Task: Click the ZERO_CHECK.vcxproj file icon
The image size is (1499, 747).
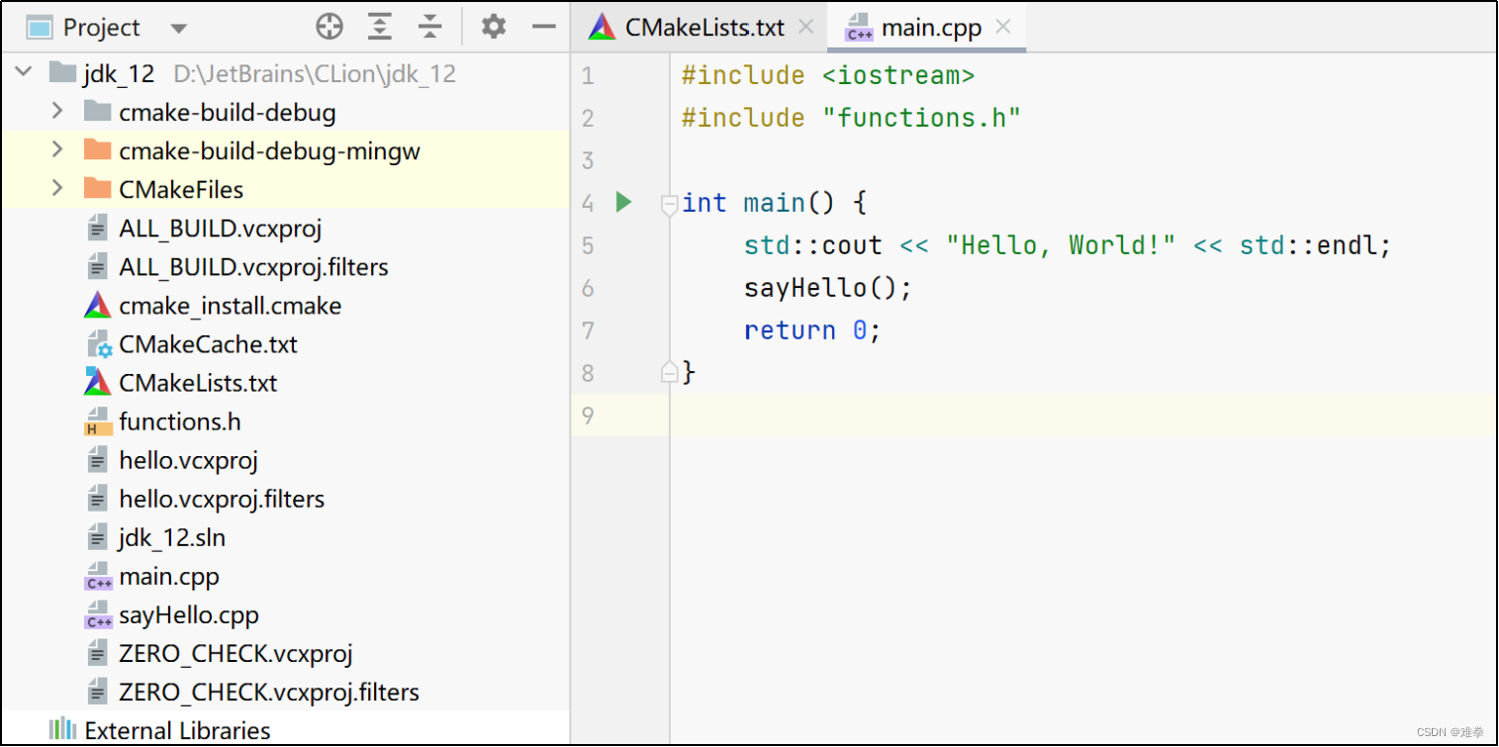Action: coord(97,653)
